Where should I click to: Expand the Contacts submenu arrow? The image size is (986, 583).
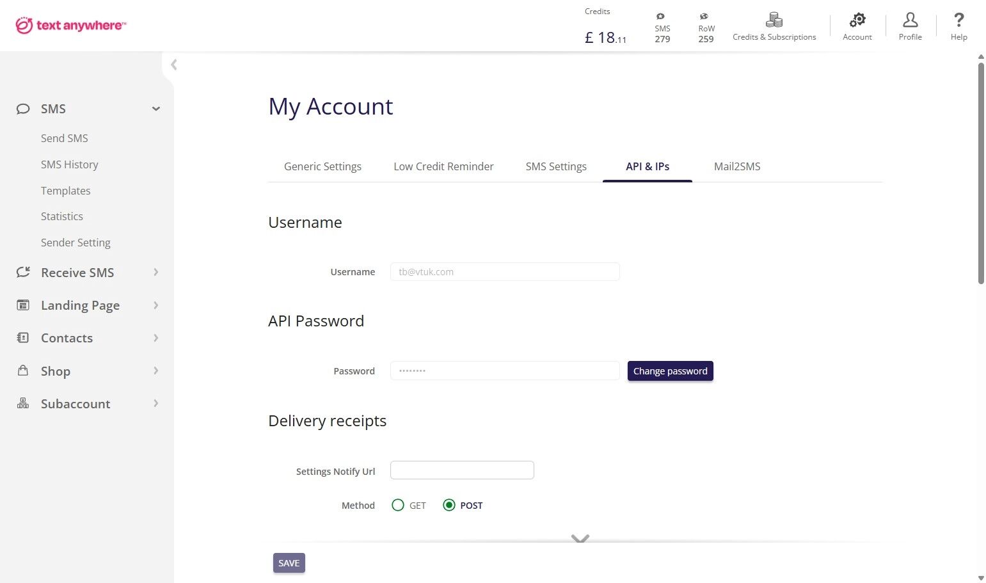155,338
